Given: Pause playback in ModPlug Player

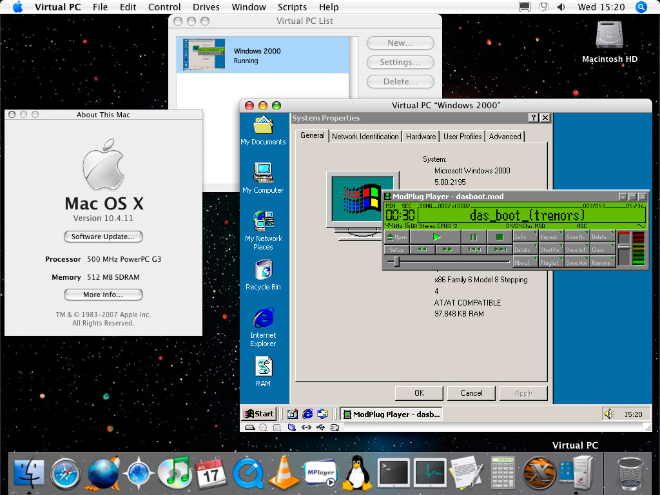Looking at the screenshot, I should (474, 237).
